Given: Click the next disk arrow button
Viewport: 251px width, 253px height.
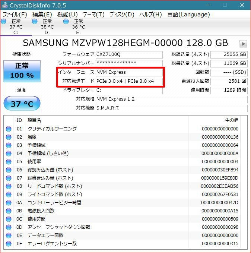Looking at the screenshot, I should pyautogui.click(x=243, y=44).
